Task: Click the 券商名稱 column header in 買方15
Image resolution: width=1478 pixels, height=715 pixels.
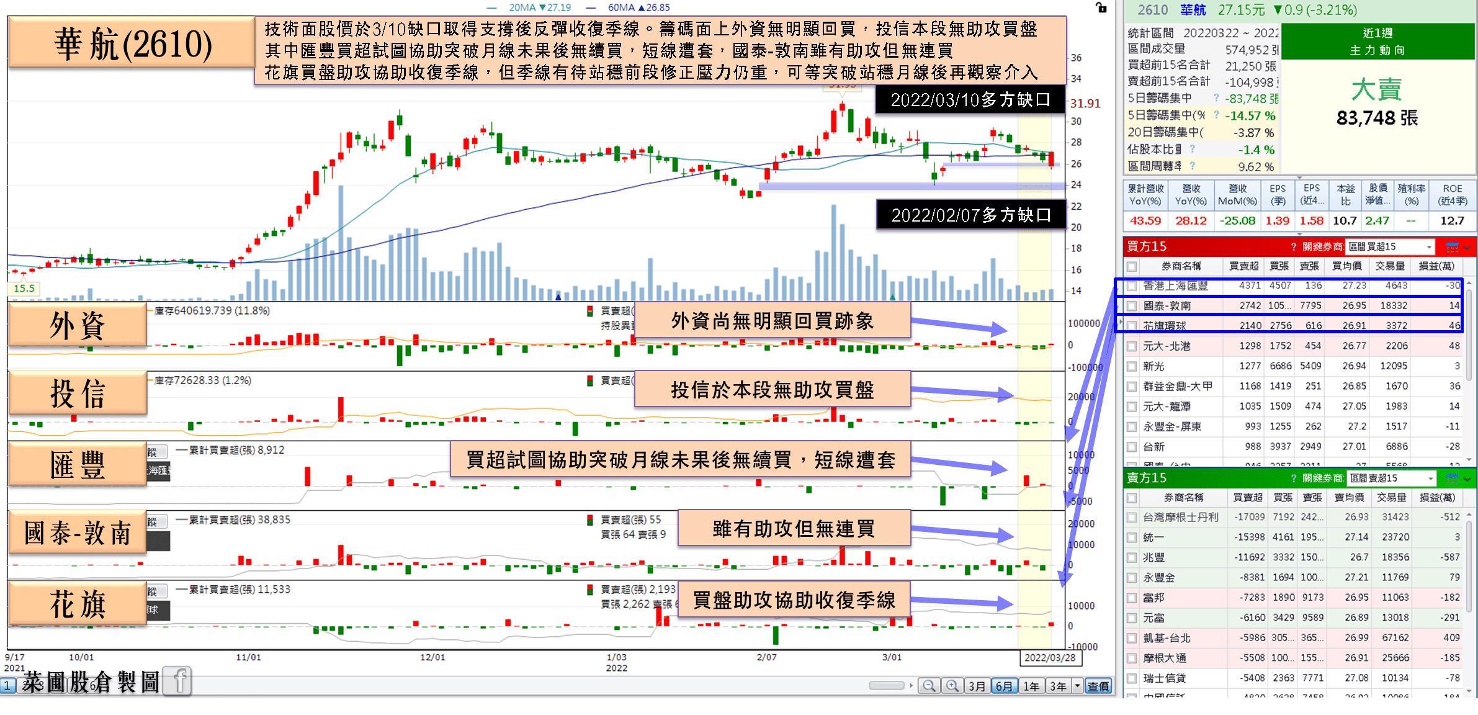Action: tap(1181, 266)
